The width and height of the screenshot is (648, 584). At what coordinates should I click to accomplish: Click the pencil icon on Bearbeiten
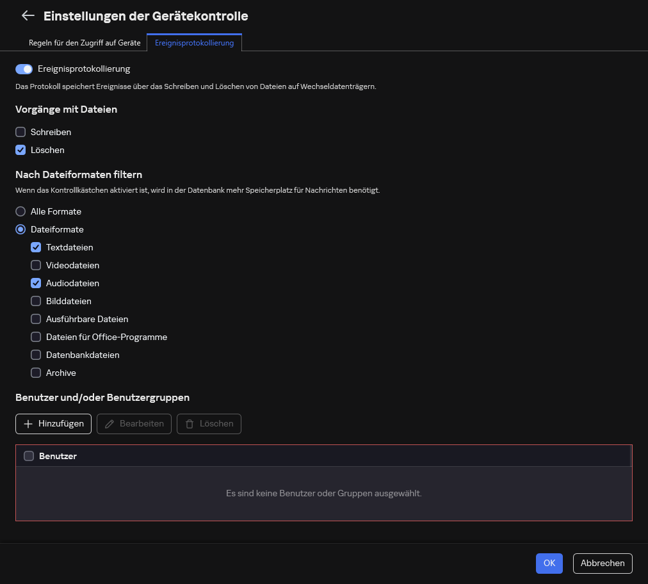110,423
